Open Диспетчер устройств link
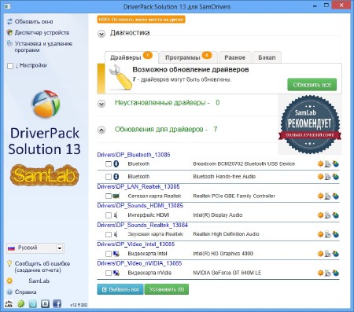 42,32
